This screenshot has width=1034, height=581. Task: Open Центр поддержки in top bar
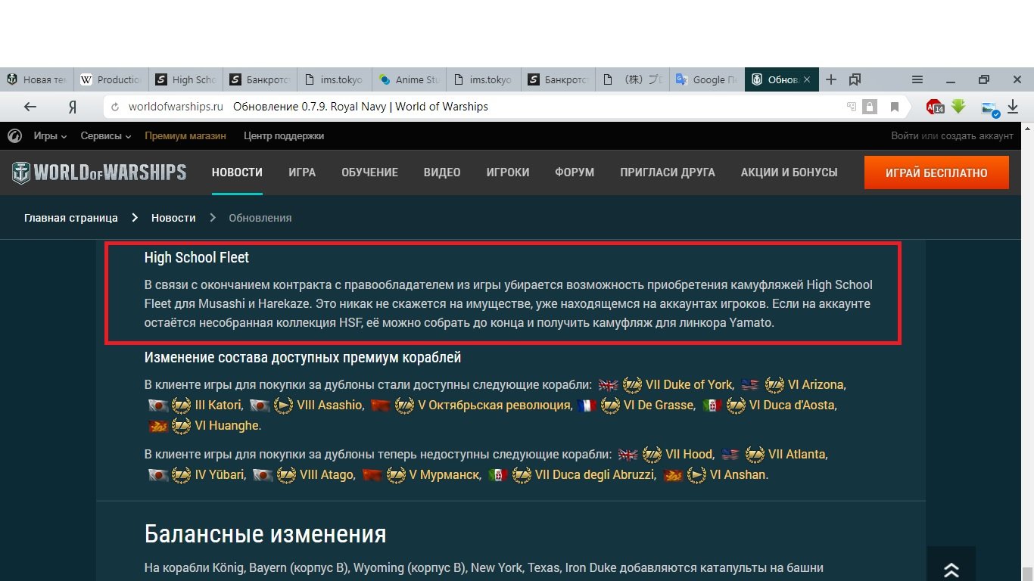[x=284, y=136]
